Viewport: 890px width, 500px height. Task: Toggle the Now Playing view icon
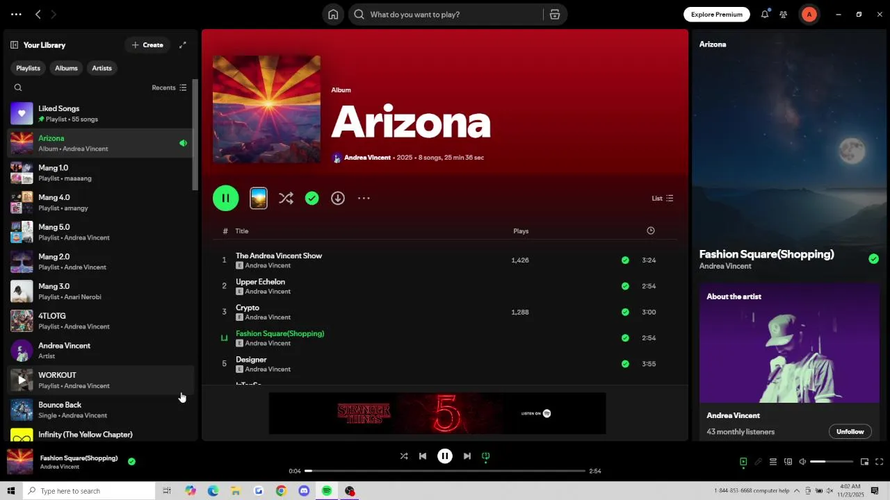click(x=743, y=462)
